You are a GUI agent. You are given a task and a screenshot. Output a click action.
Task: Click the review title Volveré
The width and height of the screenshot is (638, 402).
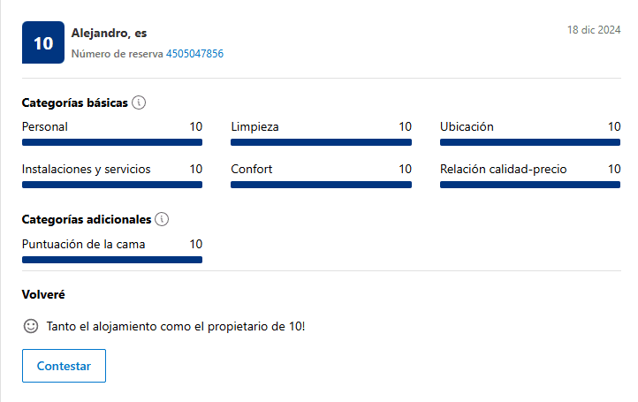[43, 294]
